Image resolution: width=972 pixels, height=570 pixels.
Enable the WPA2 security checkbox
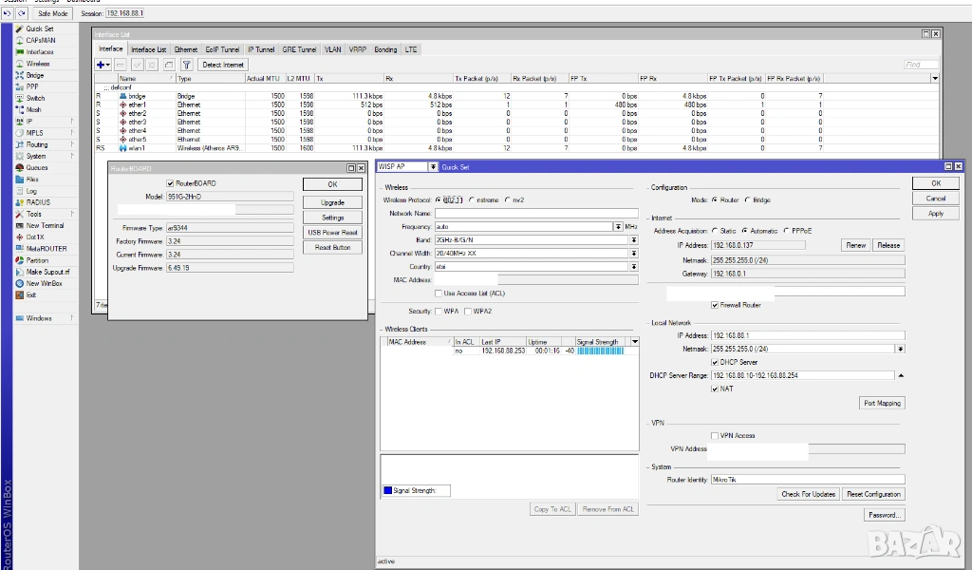coord(468,311)
